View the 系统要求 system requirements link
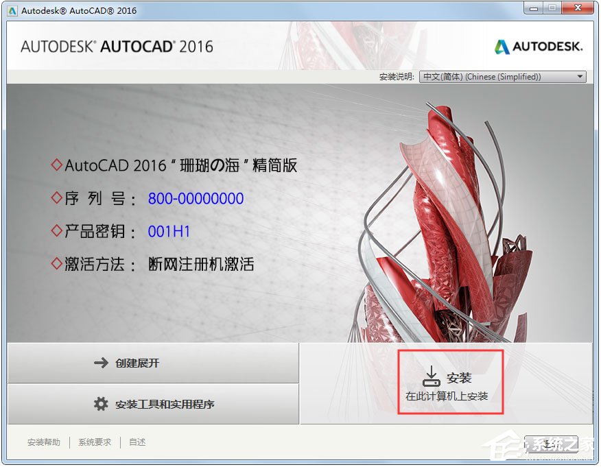 click(x=94, y=442)
